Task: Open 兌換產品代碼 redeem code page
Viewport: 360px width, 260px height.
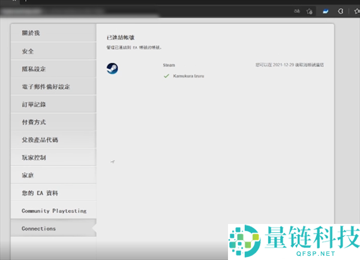Action: coord(53,140)
